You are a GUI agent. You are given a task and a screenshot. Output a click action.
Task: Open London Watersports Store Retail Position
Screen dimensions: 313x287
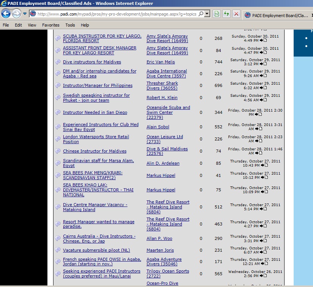96,139
